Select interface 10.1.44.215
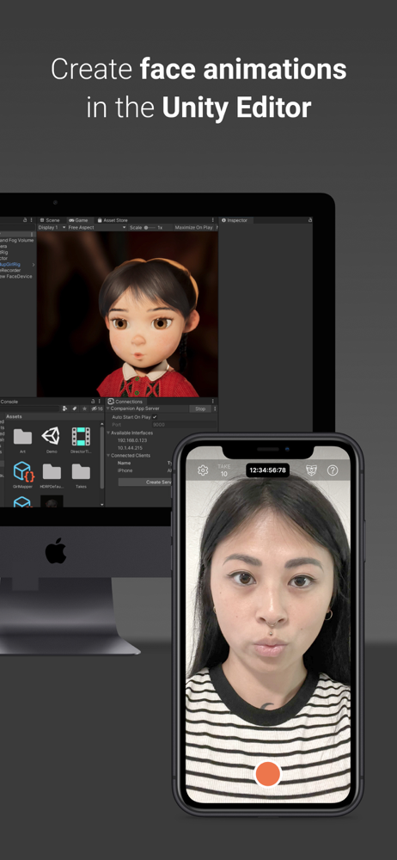 [x=128, y=447]
